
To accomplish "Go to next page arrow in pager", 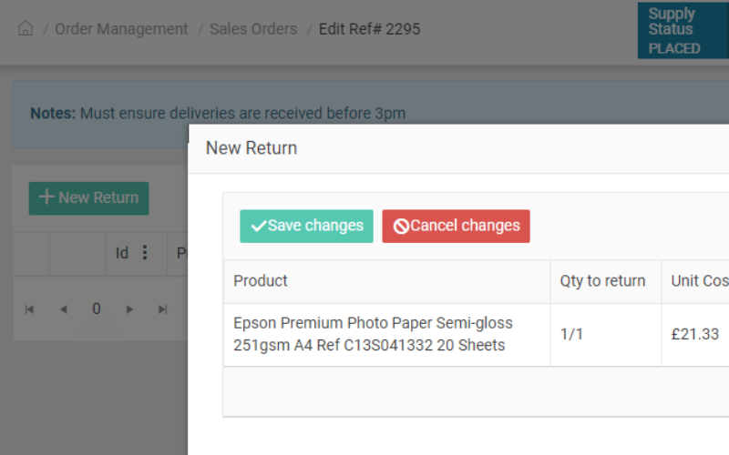I will pos(129,309).
